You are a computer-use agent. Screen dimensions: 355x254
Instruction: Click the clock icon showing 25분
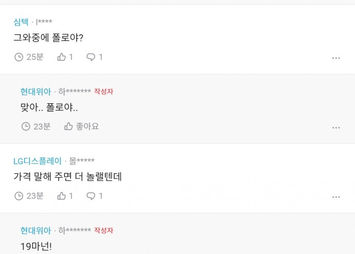tap(19, 57)
